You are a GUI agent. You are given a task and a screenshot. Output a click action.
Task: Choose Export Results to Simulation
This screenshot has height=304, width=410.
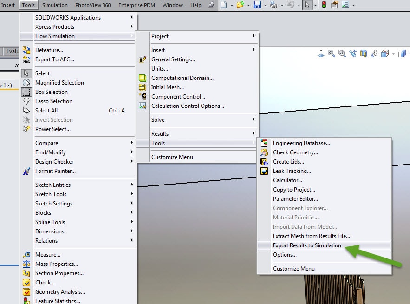click(307, 245)
